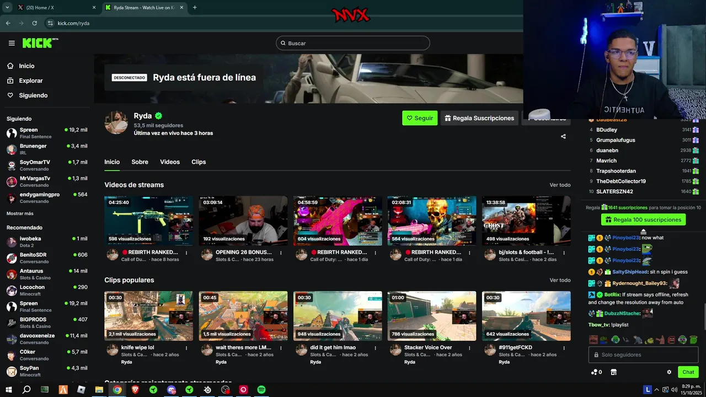
Task: Open the 04:25:40 stream video thumbnail
Action: click(x=148, y=221)
